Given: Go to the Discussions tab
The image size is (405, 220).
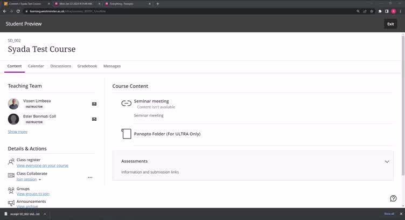Looking at the screenshot, I should (61, 66).
